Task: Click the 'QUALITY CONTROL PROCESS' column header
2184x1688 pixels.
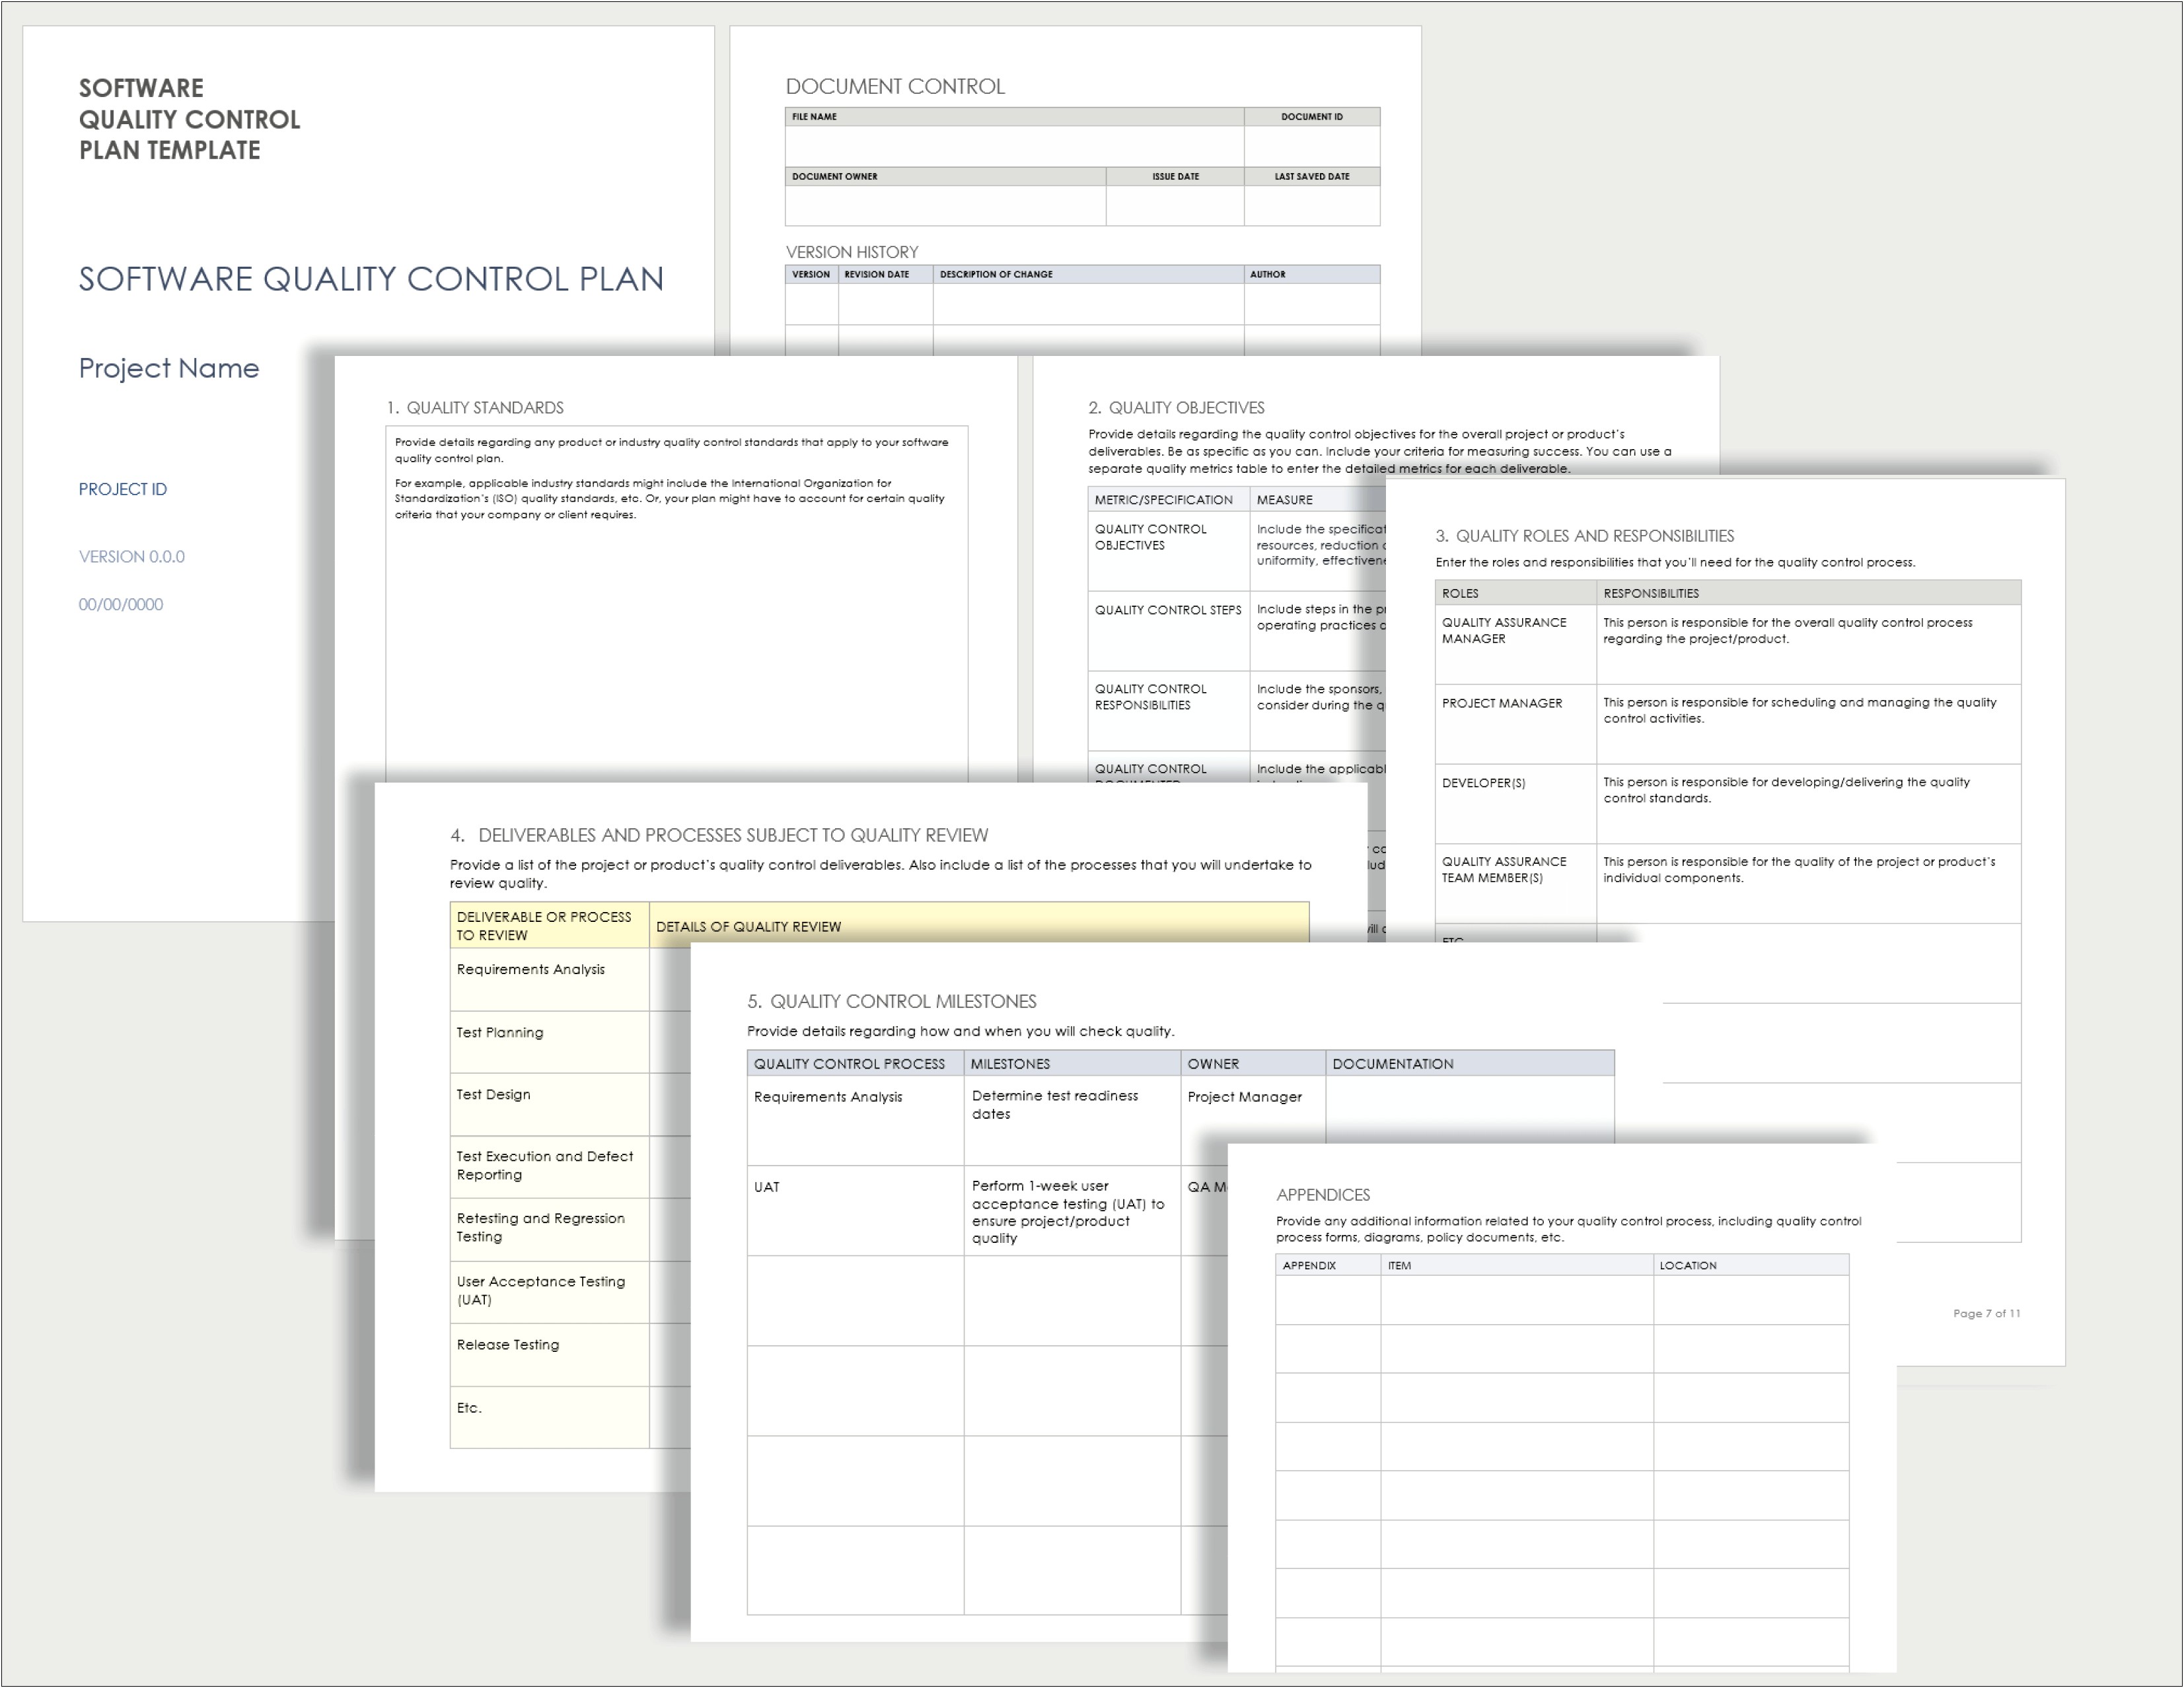Action: [855, 1063]
